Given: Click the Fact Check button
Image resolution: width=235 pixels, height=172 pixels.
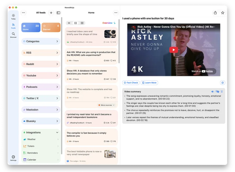Looking at the screenshot, I should pos(131,83).
